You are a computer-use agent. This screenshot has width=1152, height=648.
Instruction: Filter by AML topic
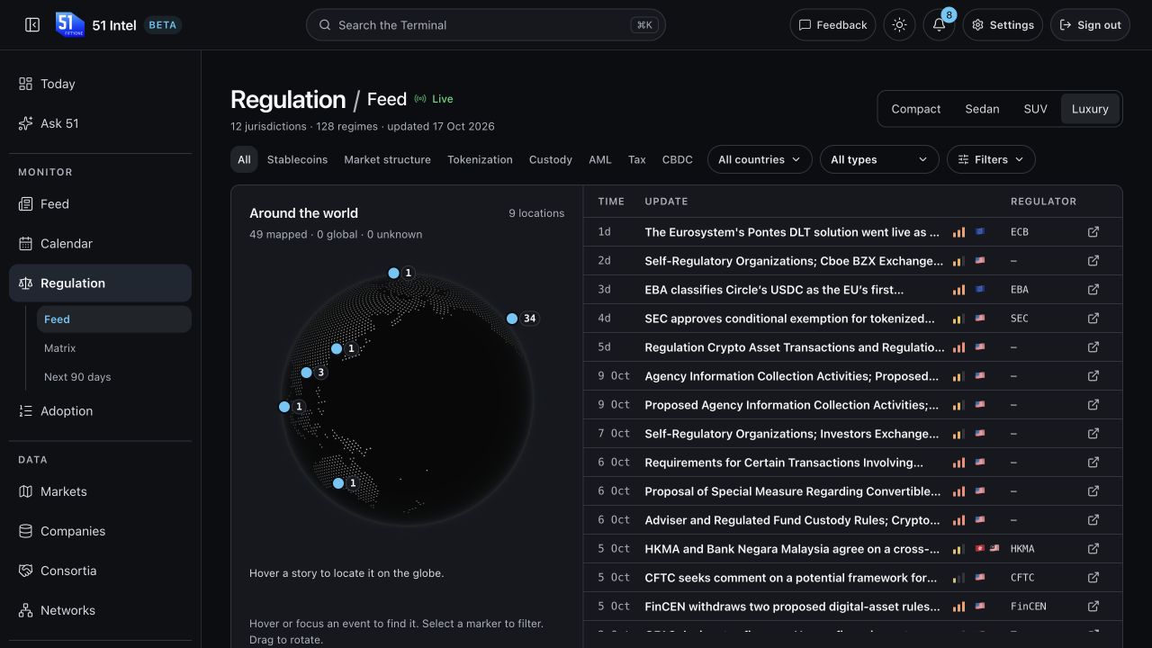coord(600,159)
